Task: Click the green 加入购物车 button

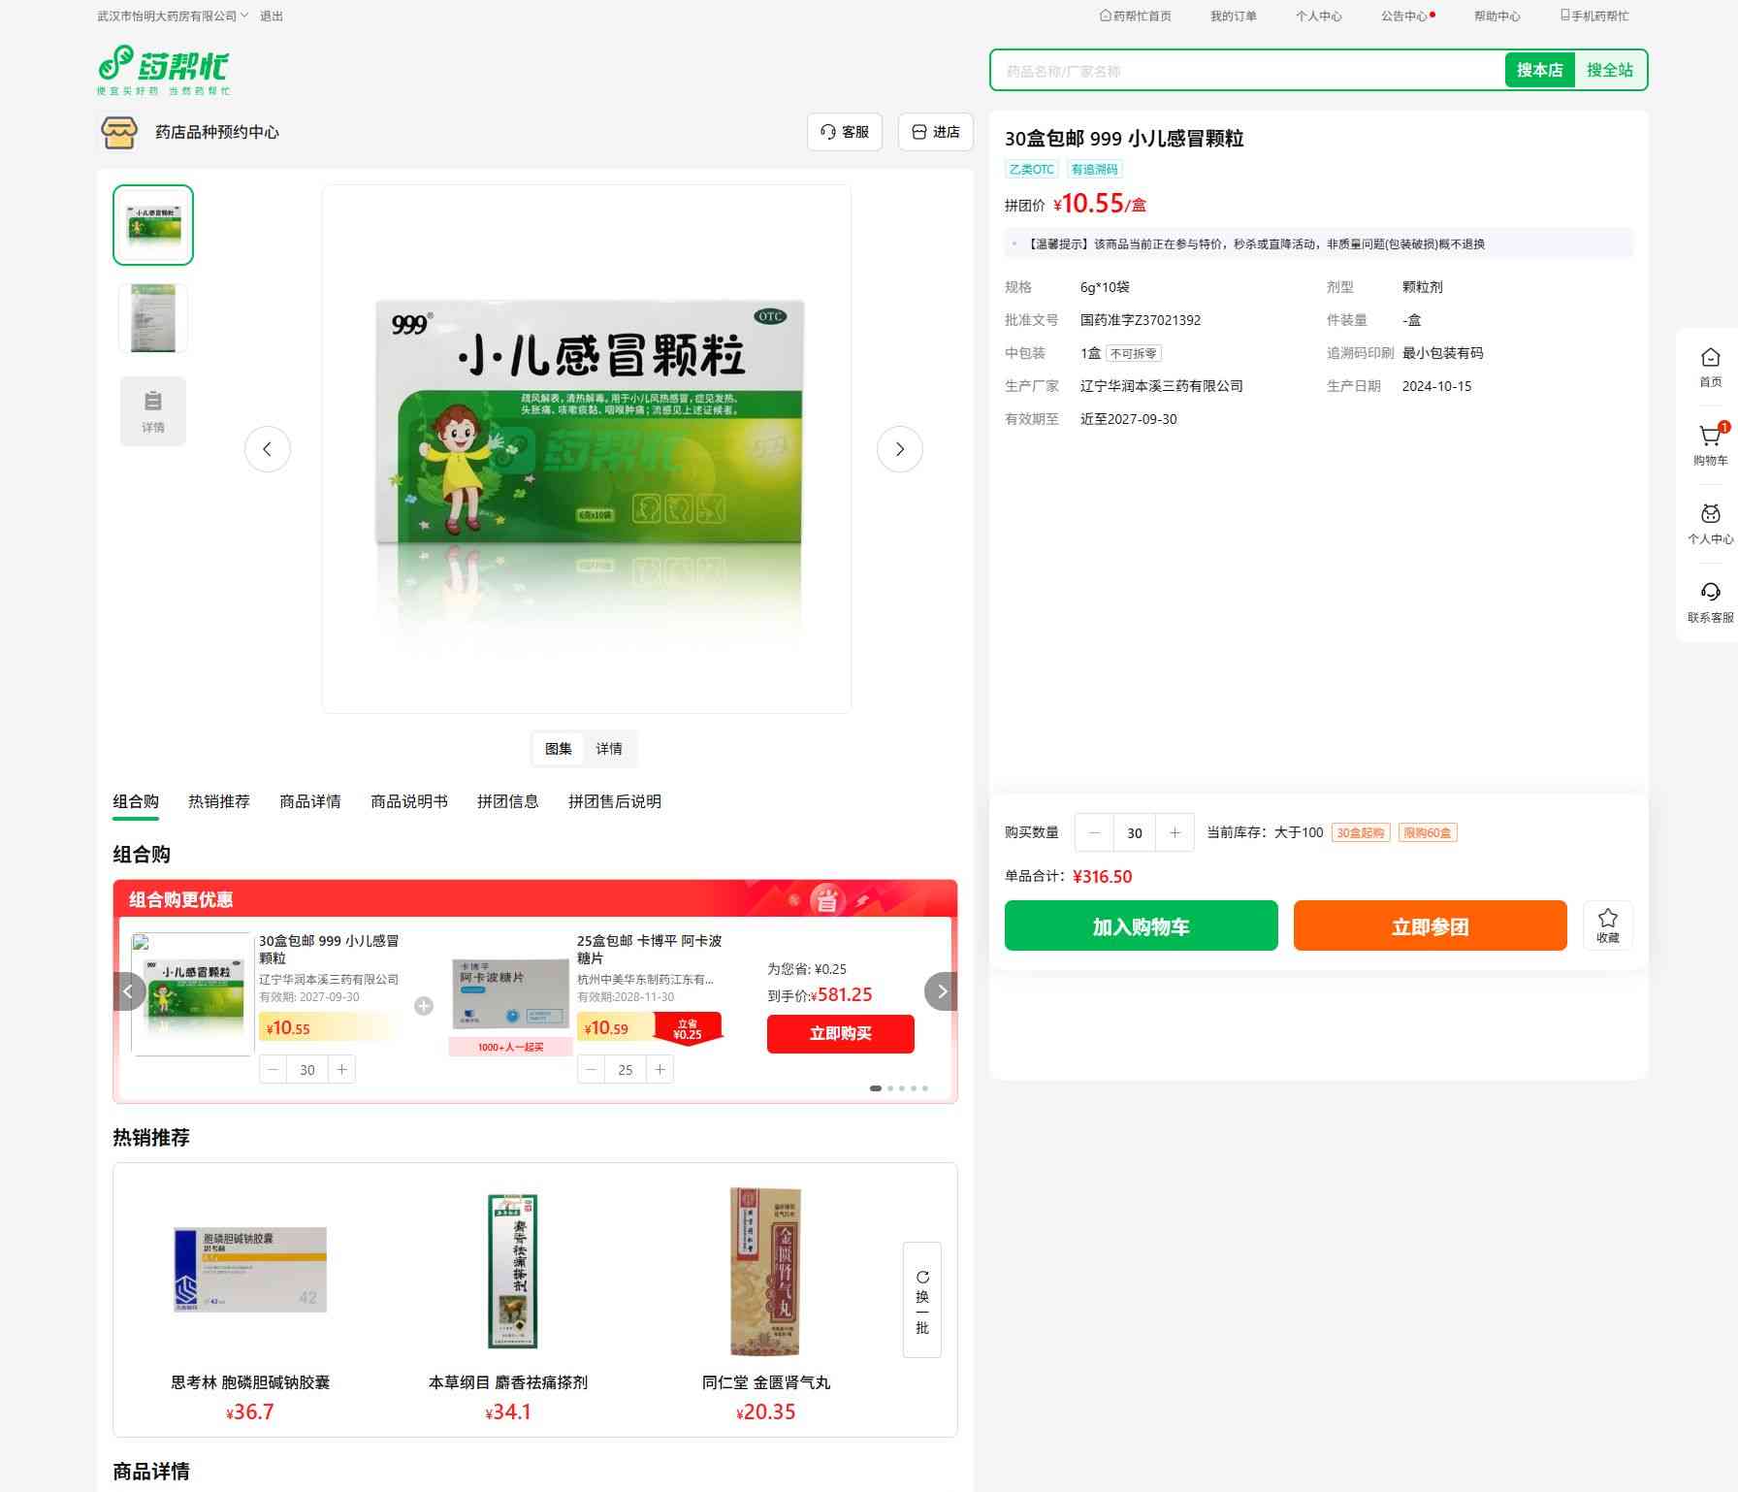Action: (1141, 925)
